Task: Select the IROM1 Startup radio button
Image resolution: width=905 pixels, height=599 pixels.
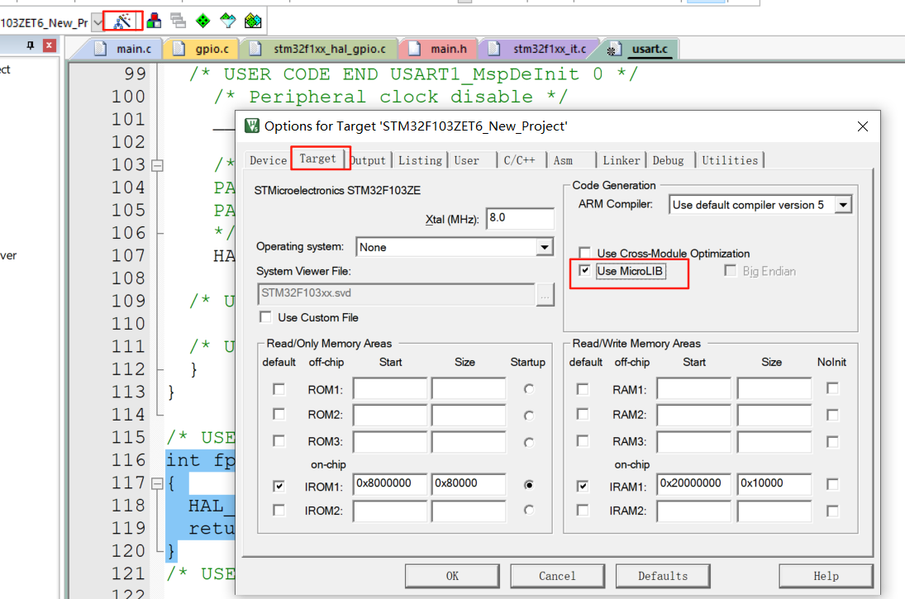Action: point(528,484)
